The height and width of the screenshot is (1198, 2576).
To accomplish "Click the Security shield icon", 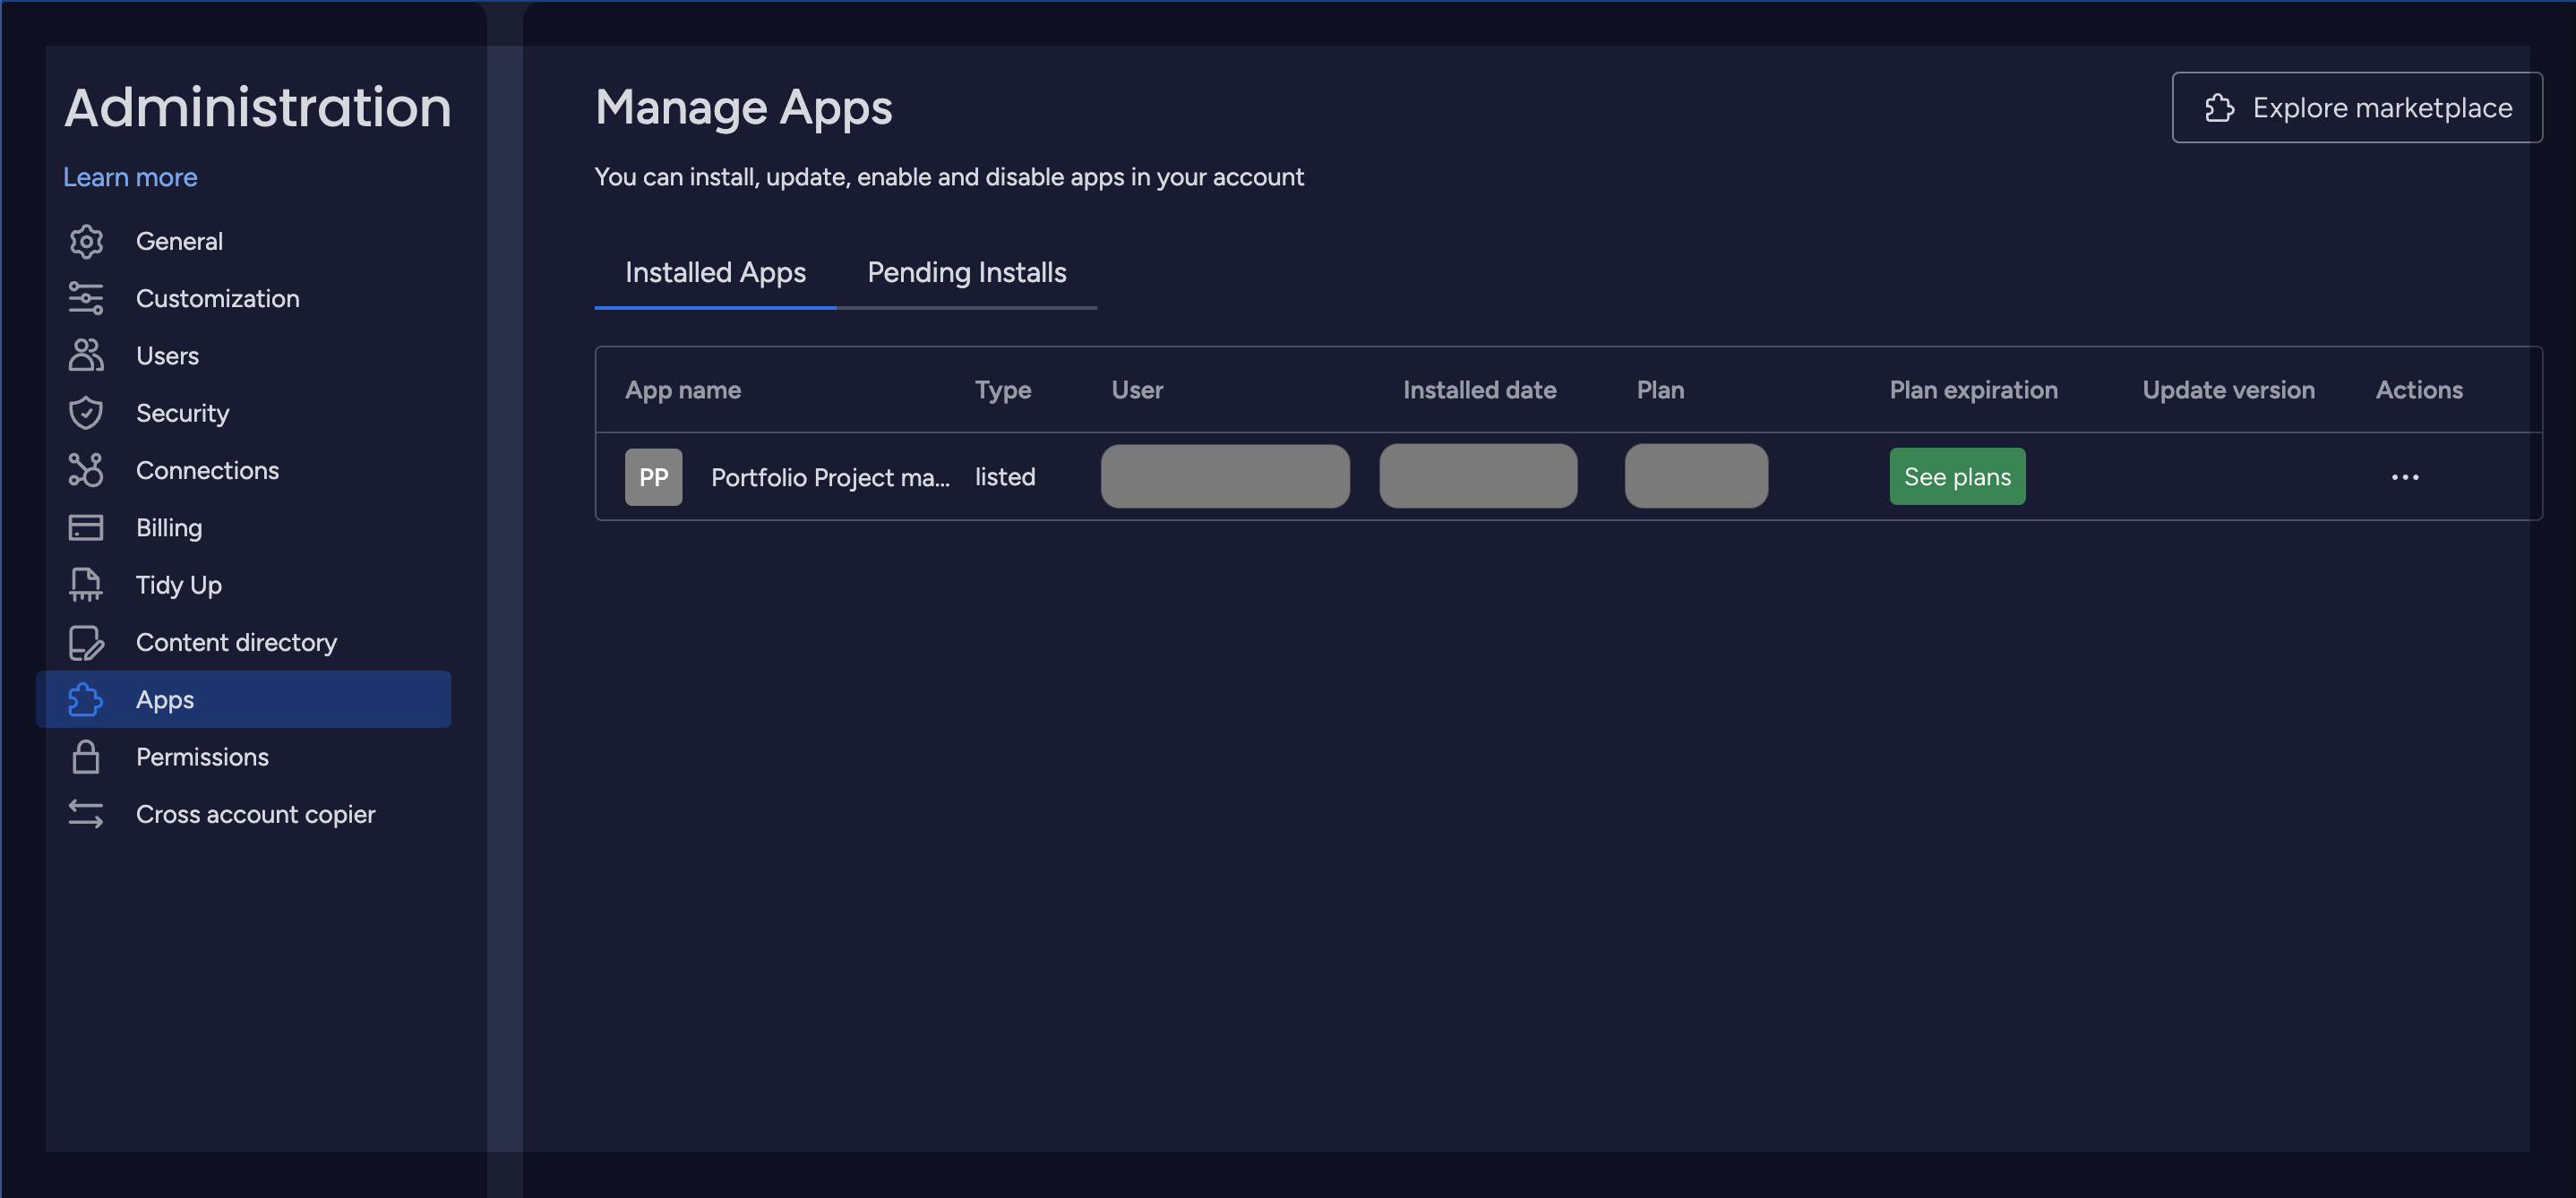I will click(84, 413).
